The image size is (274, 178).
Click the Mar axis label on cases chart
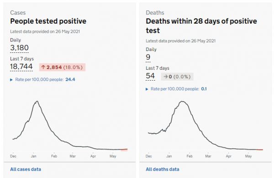click(x=73, y=156)
